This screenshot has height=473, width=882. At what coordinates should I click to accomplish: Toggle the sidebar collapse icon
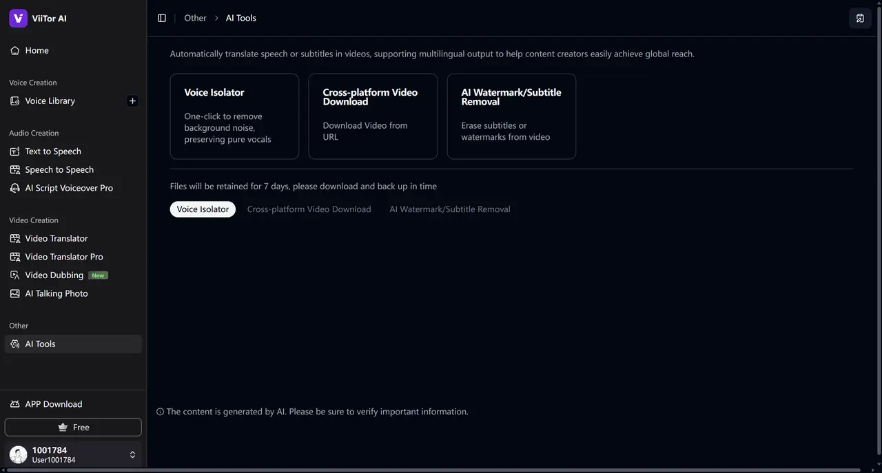tap(162, 18)
